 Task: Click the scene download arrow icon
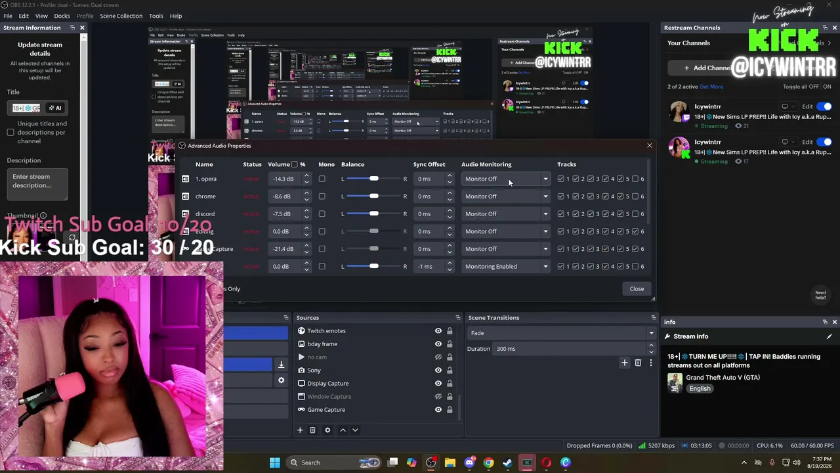(281, 365)
